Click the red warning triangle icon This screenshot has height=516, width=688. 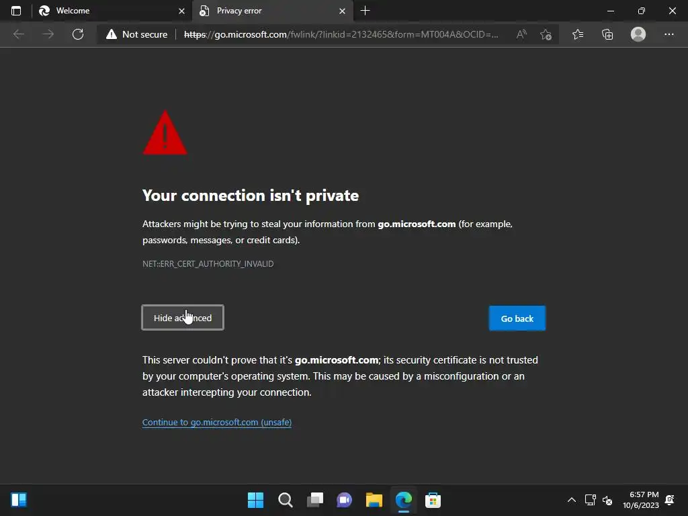[165, 132]
